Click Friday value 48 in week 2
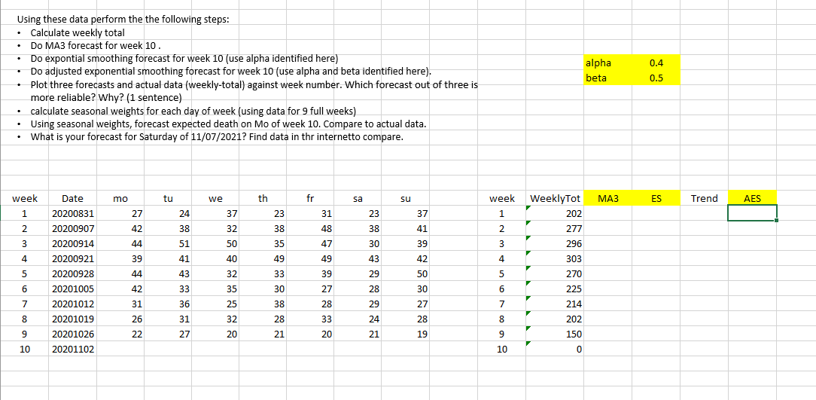Image resolution: width=816 pixels, height=400 pixels. coord(310,228)
